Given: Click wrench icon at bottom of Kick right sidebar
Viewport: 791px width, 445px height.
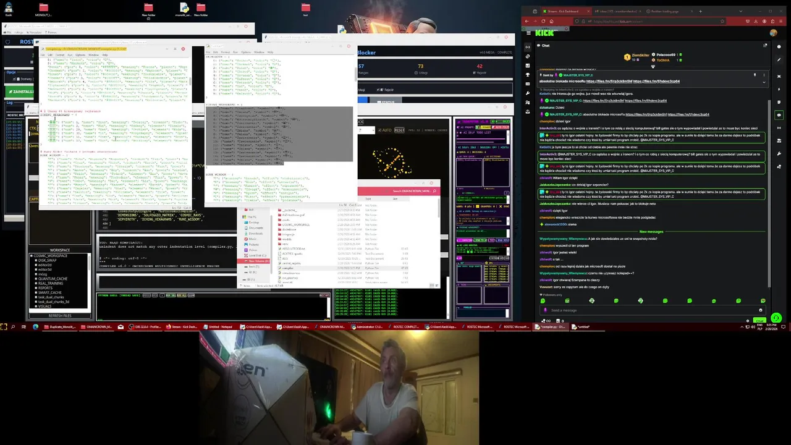Looking at the screenshot, I should click(779, 153).
